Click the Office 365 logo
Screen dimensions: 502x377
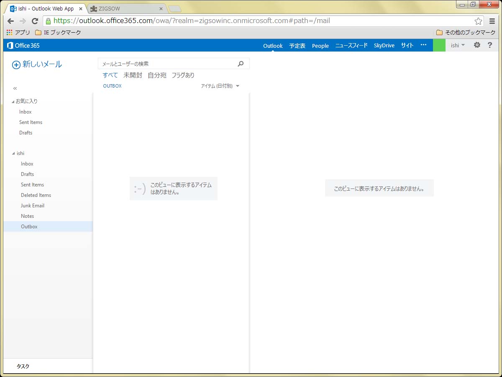(x=23, y=45)
